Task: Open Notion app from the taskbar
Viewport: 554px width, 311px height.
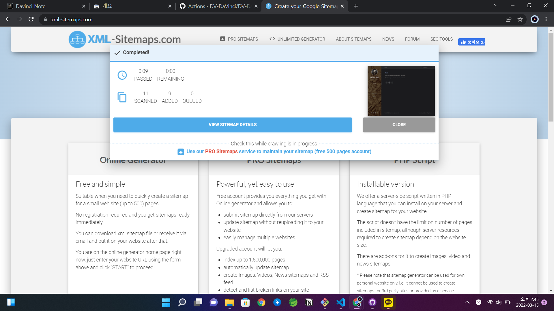Action: (309, 302)
